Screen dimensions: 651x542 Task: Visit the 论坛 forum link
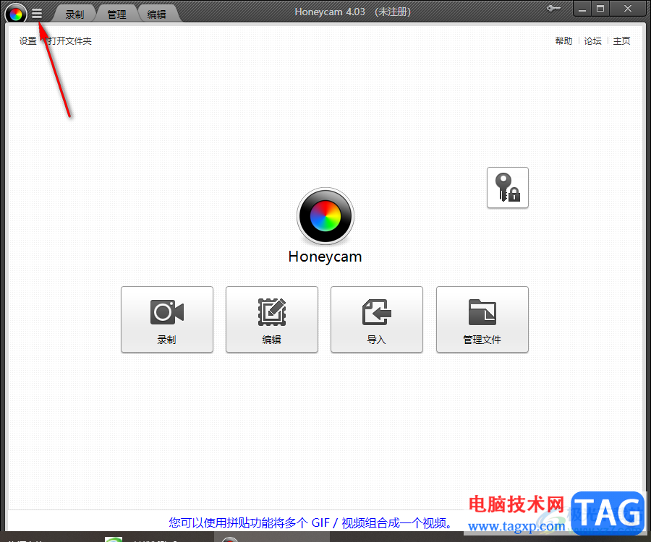coord(592,40)
